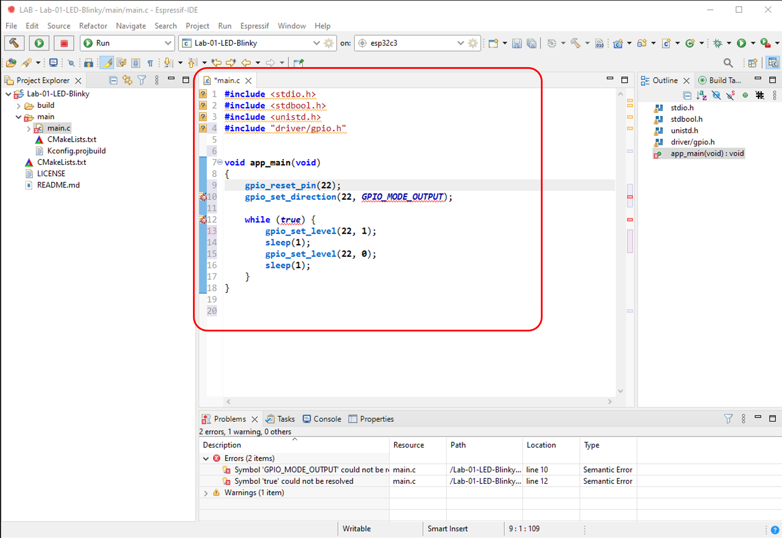Image resolution: width=782 pixels, height=538 pixels.
Task: Click the Save floppy disk icon
Action: click(x=517, y=43)
